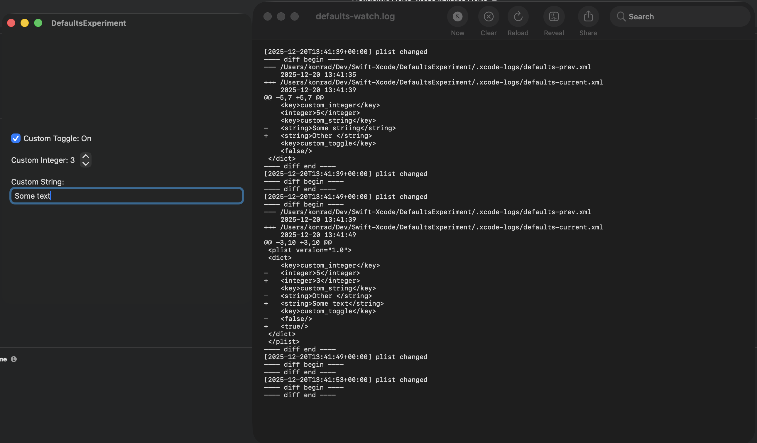Click the magnifying glass search icon
This screenshot has height=443, width=757.
click(x=621, y=16)
